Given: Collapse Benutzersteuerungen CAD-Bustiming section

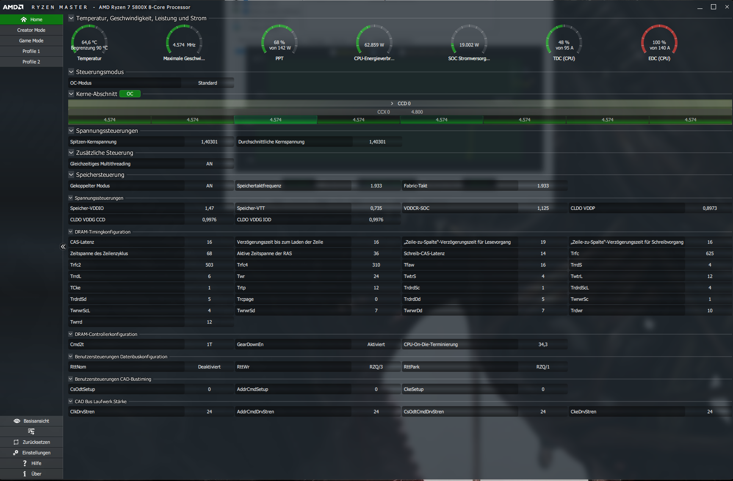Looking at the screenshot, I should tap(71, 379).
